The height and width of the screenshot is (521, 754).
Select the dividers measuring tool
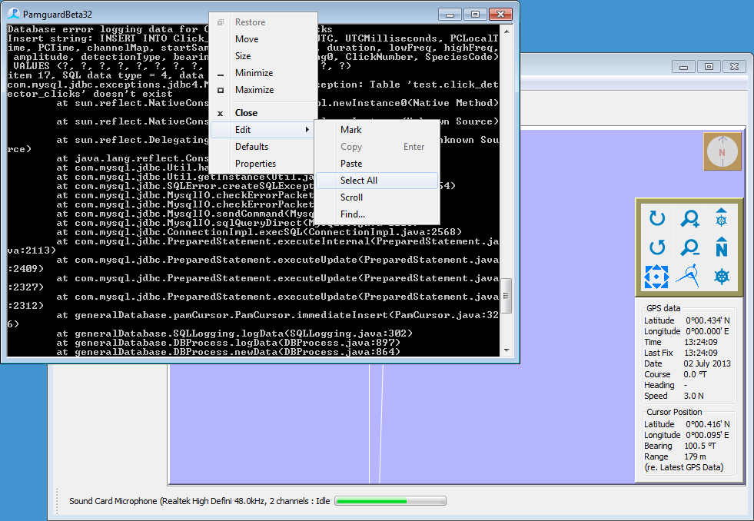point(689,276)
